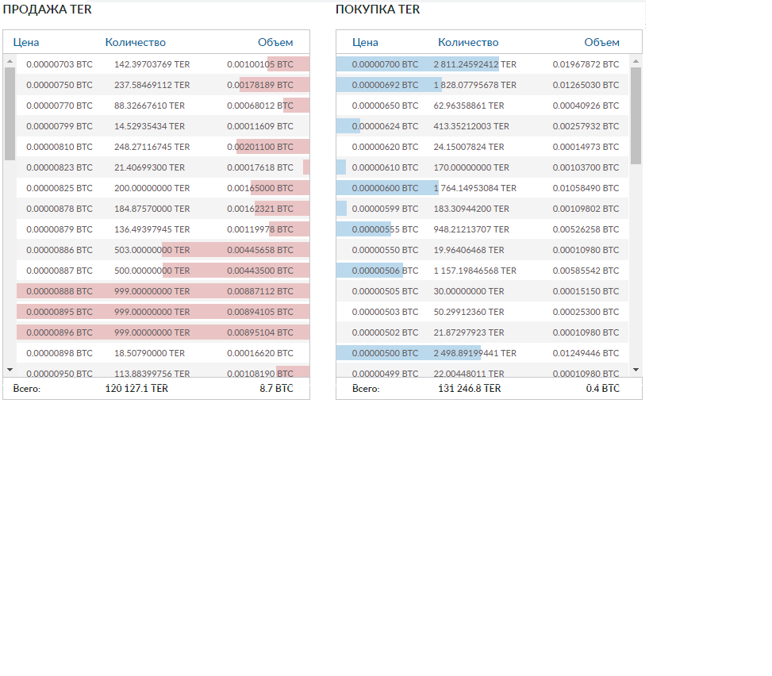This screenshot has height=676, width=772.
Task: Click Количество header in buy table
Action: coord(468,42)
